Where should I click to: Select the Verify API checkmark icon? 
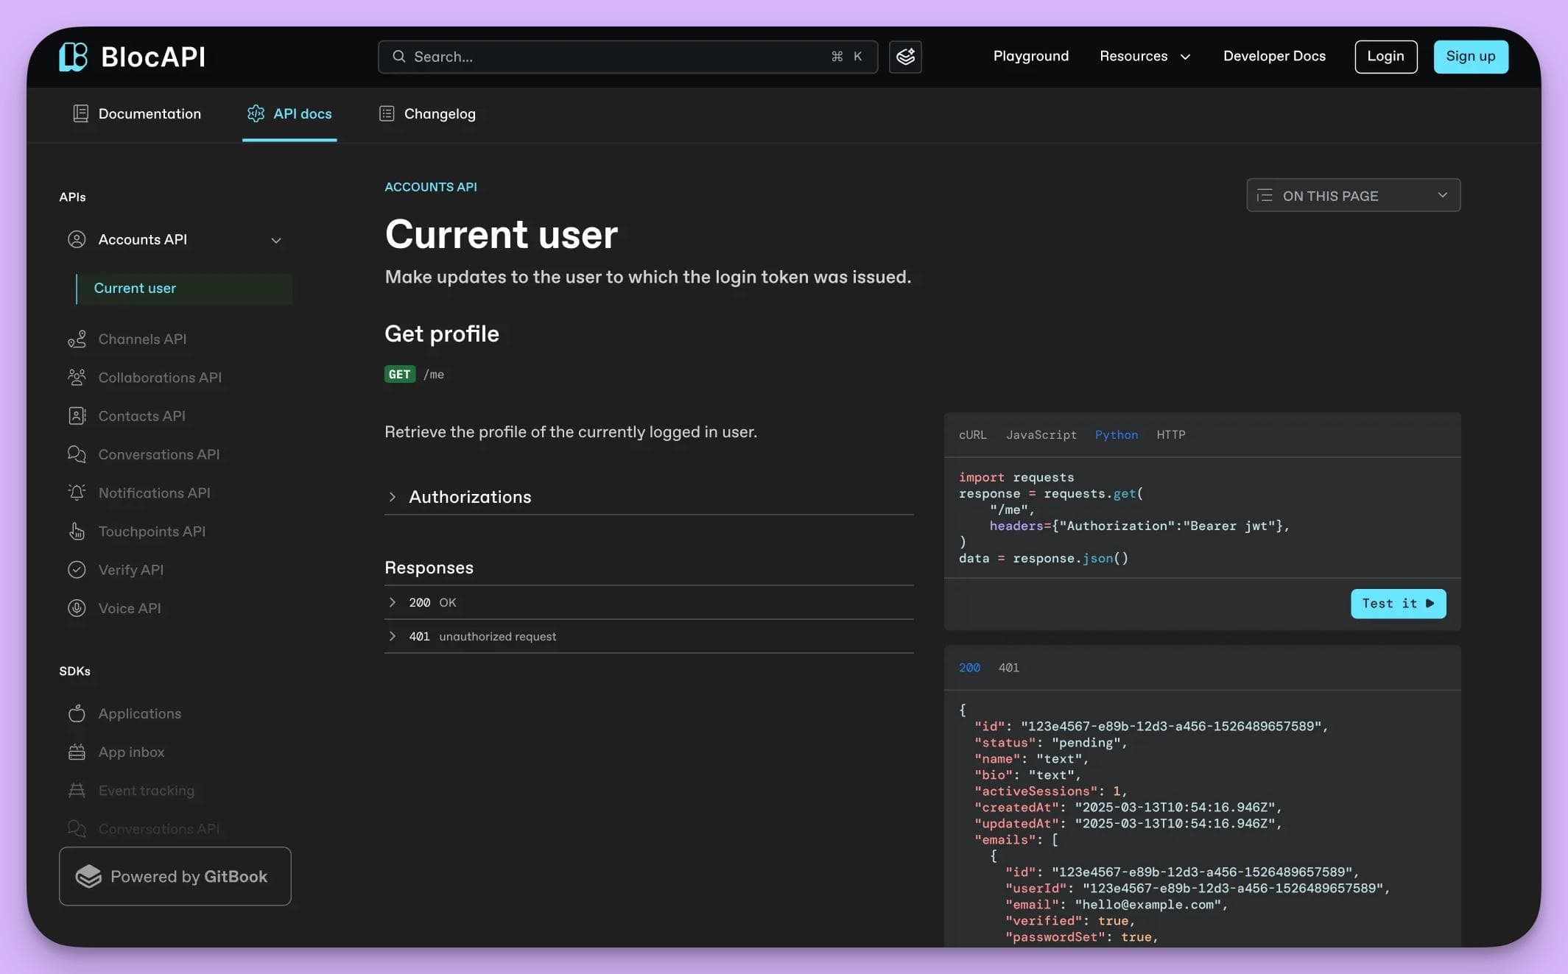click(77, 569)
